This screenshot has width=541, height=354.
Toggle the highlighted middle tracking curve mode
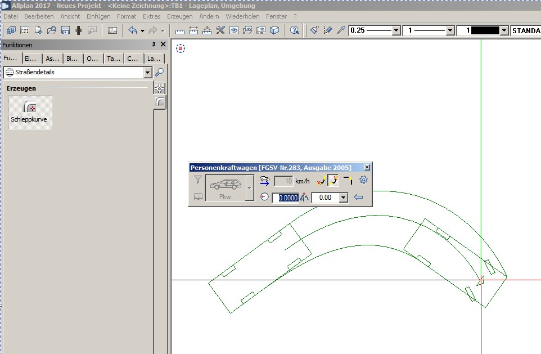point(333,181)
